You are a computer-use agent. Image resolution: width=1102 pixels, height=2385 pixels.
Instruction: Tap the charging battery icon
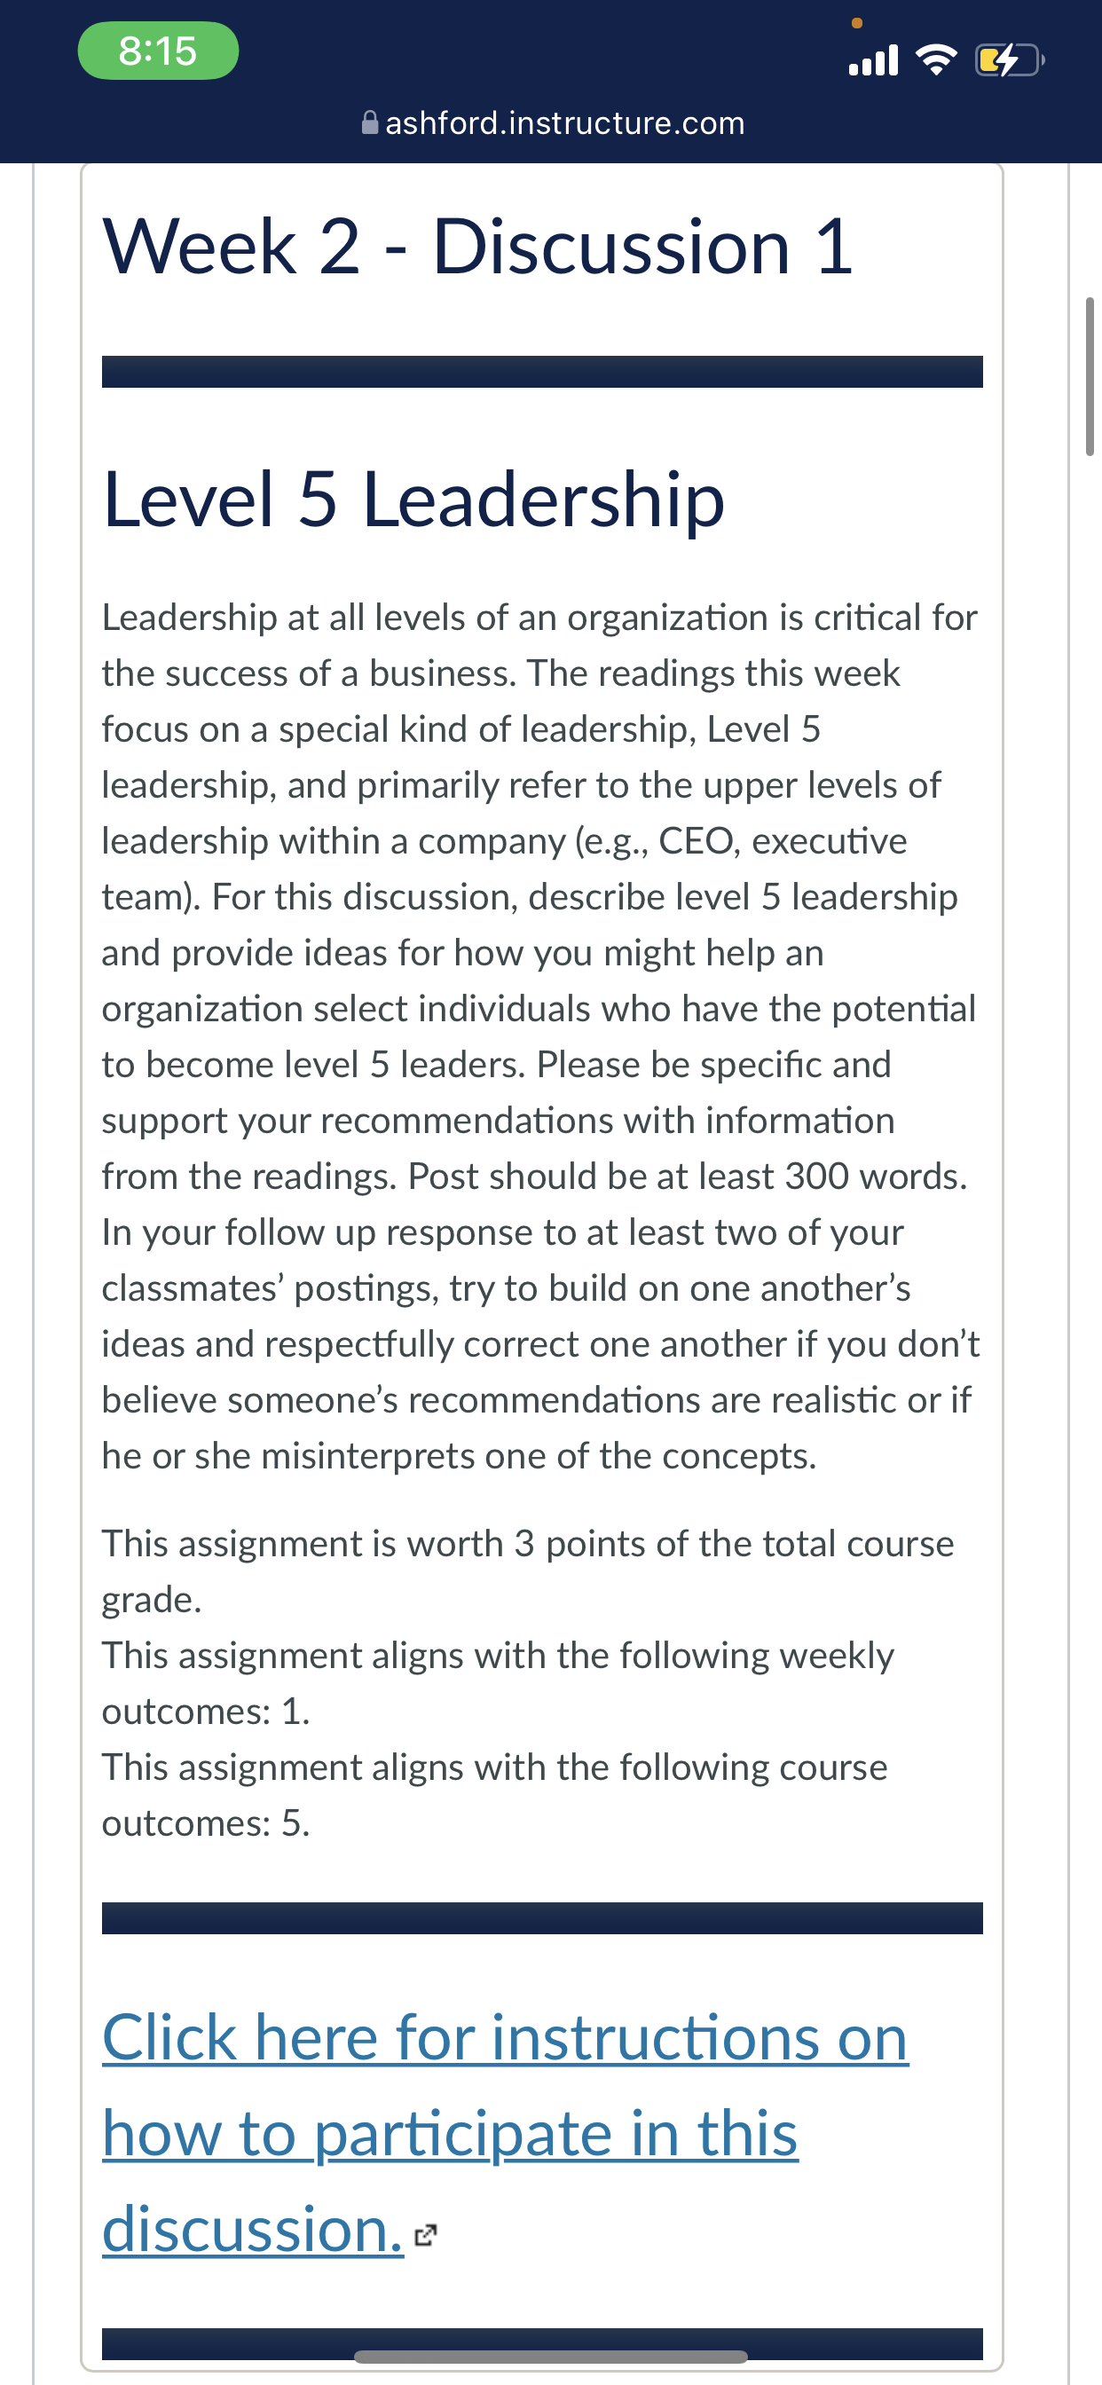click(1010, 61)
